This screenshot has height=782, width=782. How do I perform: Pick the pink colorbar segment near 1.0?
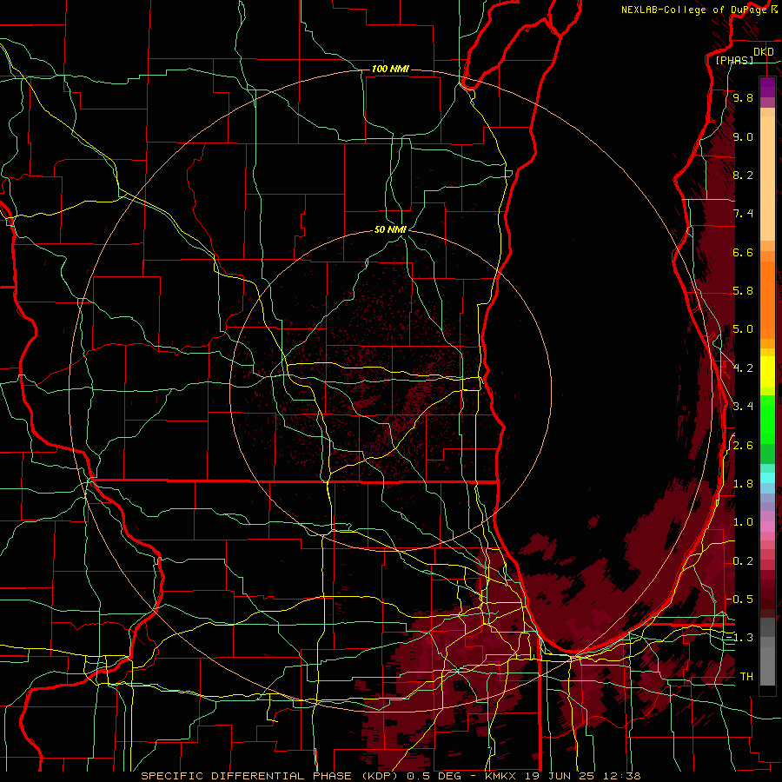point(767,527)
